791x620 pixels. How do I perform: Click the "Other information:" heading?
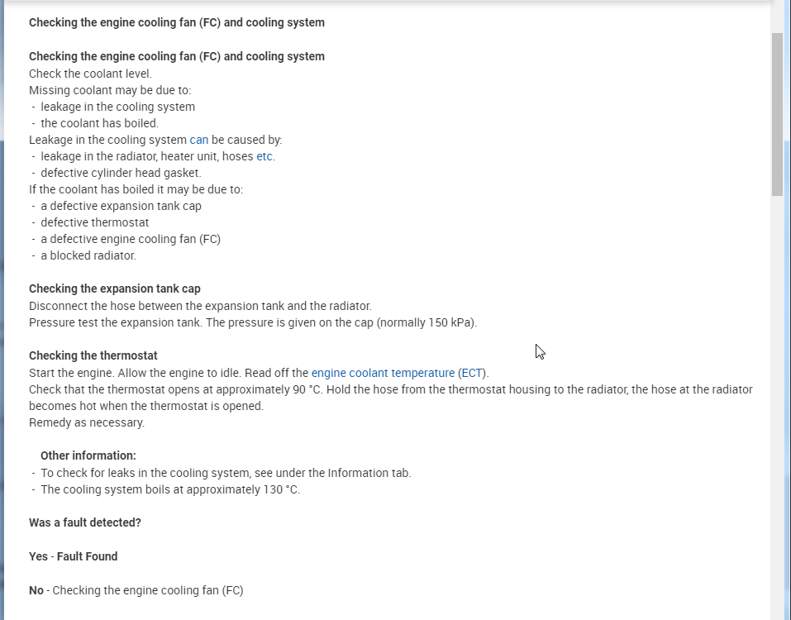88,455
